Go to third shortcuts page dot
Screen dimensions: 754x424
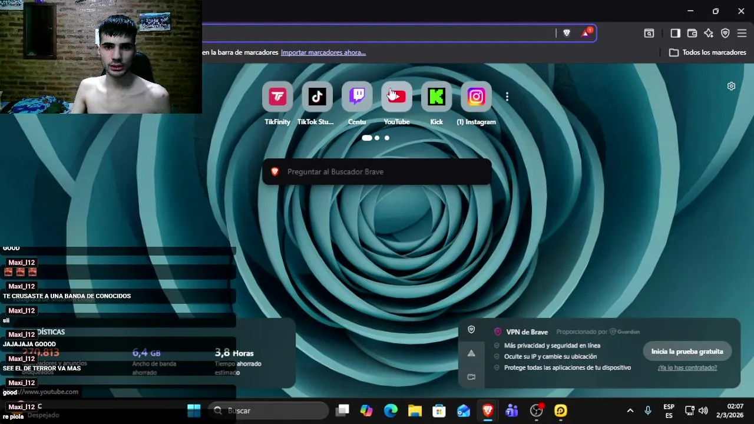click(x=387, y=138)
